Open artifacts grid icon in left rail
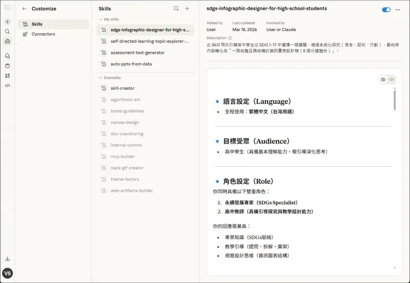This screenshot has height=283, width=410. pos(8,76)
